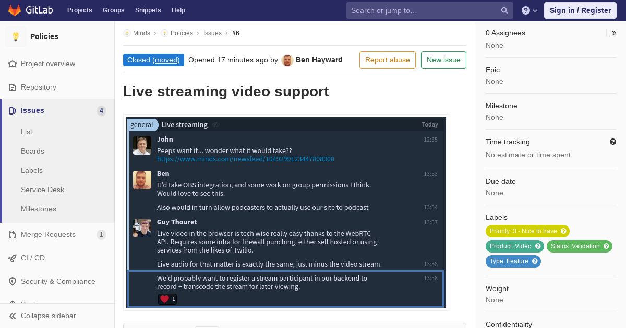Click Ben's avatar in chat image
The width and height of the screenshot is (626, 328).
[x=142, y=180]
